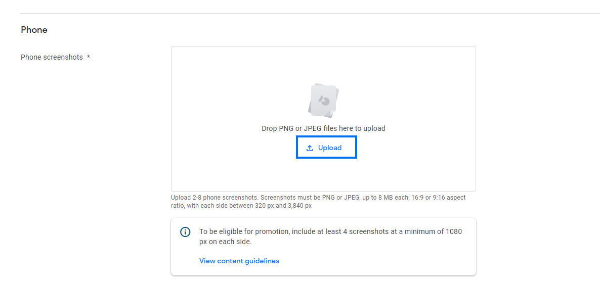The width and height of the screenshot is (600, 283).
Task: Open the View content guidelines link
Action: click(x=239, y=261)
